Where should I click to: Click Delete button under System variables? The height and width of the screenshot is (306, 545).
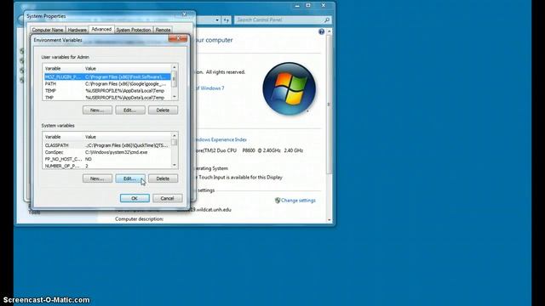tap(163, 178)
